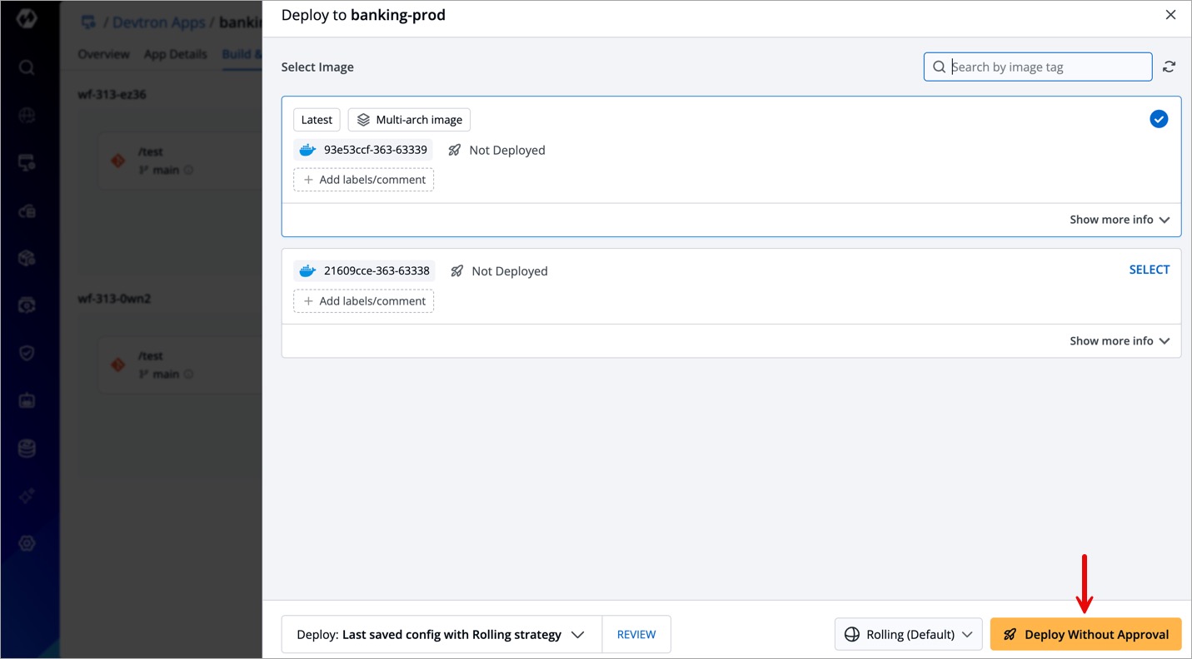The width and height of the screenshot is (1192, 659).
Task: Open Security shield icon in sidebar
Action: (27, 353)
